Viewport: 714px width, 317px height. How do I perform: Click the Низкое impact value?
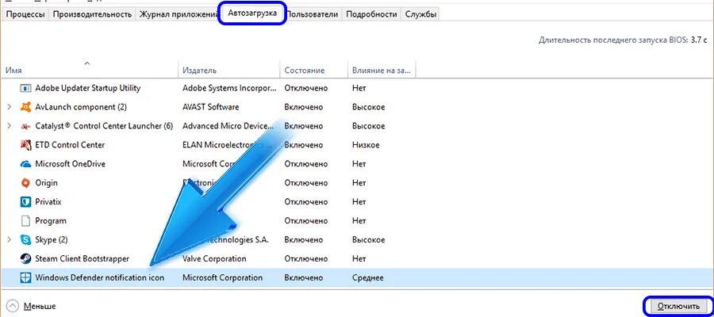[x=366, y=145]
